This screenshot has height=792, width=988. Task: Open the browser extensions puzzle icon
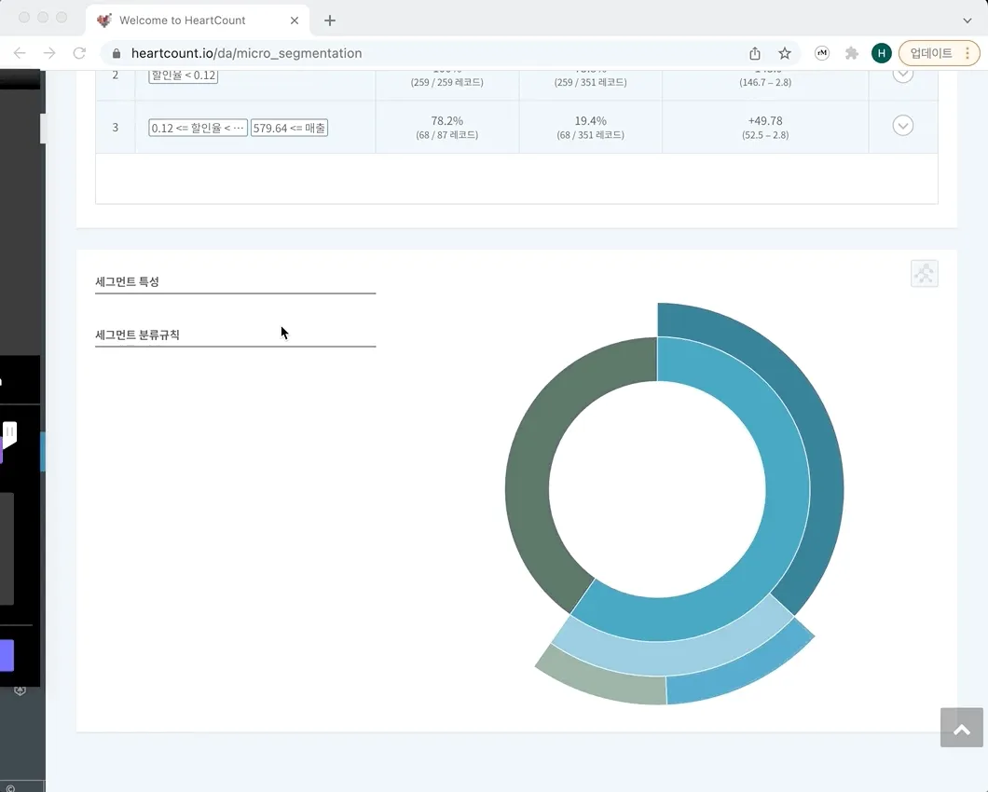click(x=851, y=54)
